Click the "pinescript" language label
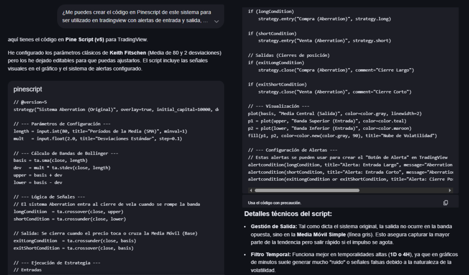The height and width of the screenshot is (275, 469). [27, 89]
